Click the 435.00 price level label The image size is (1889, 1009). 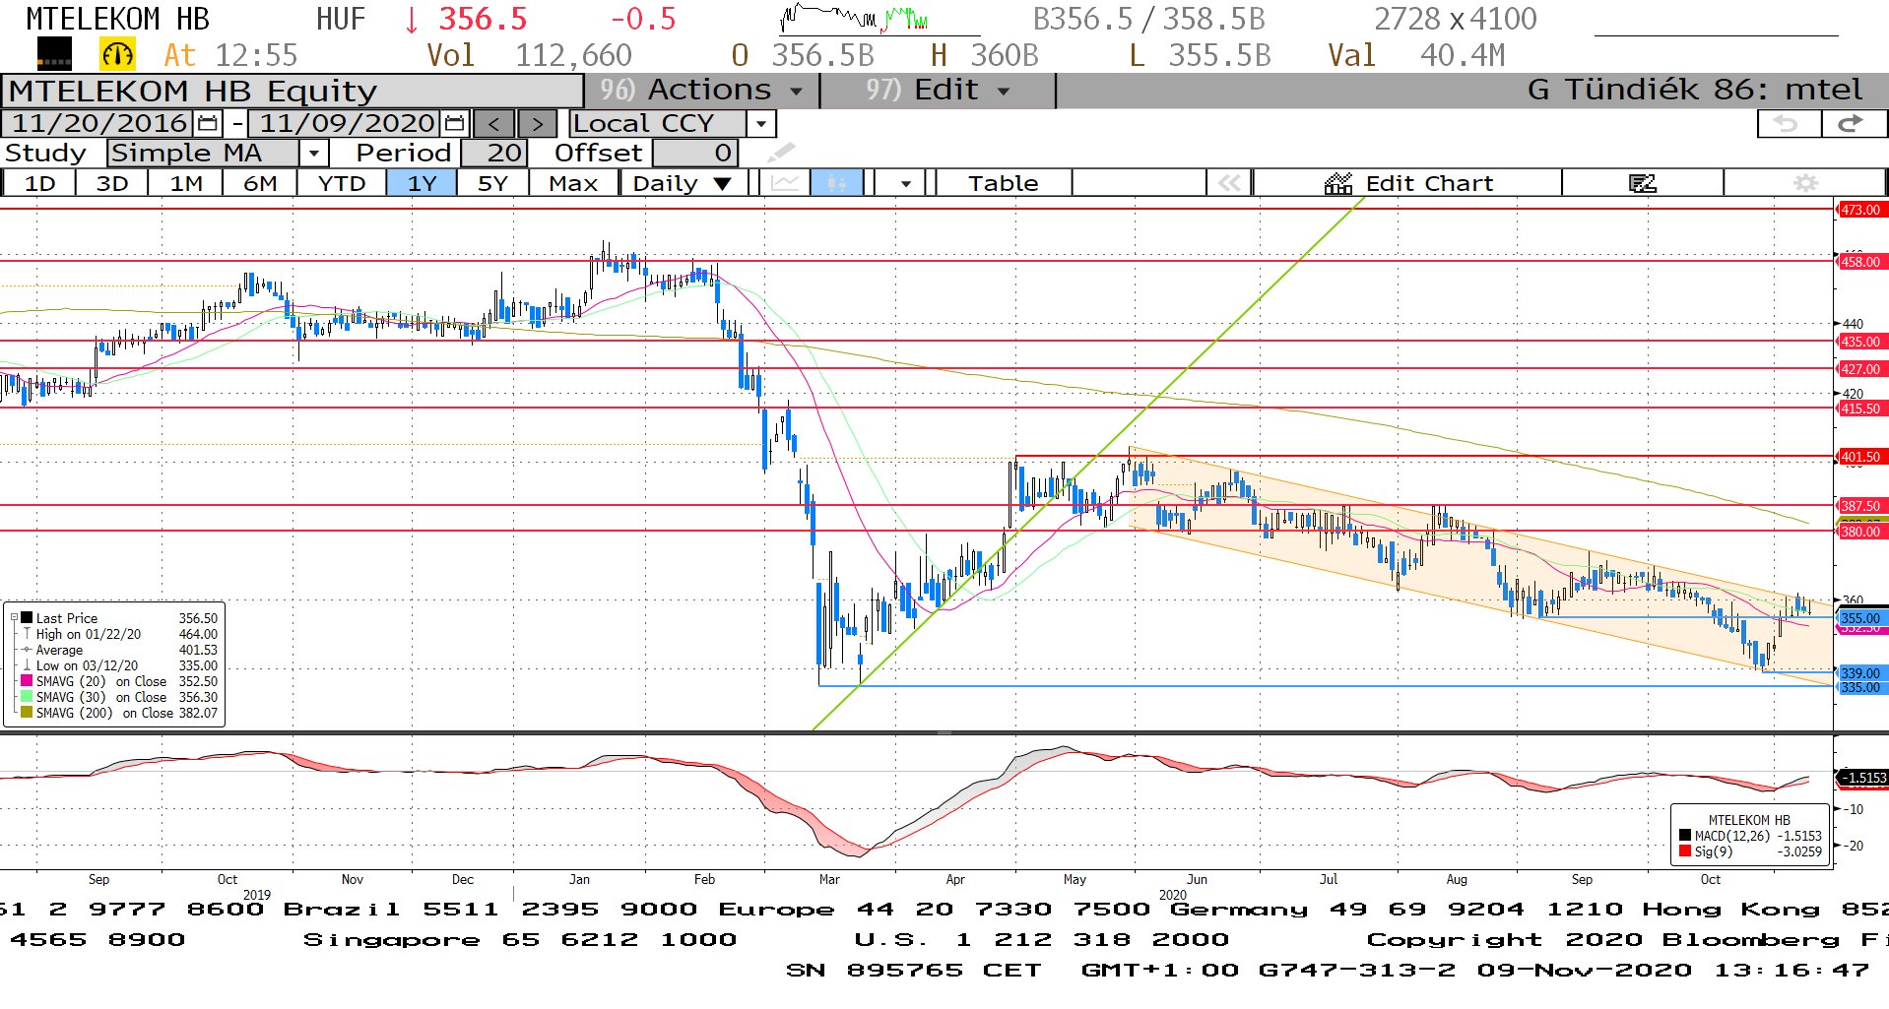[1860, 342]
